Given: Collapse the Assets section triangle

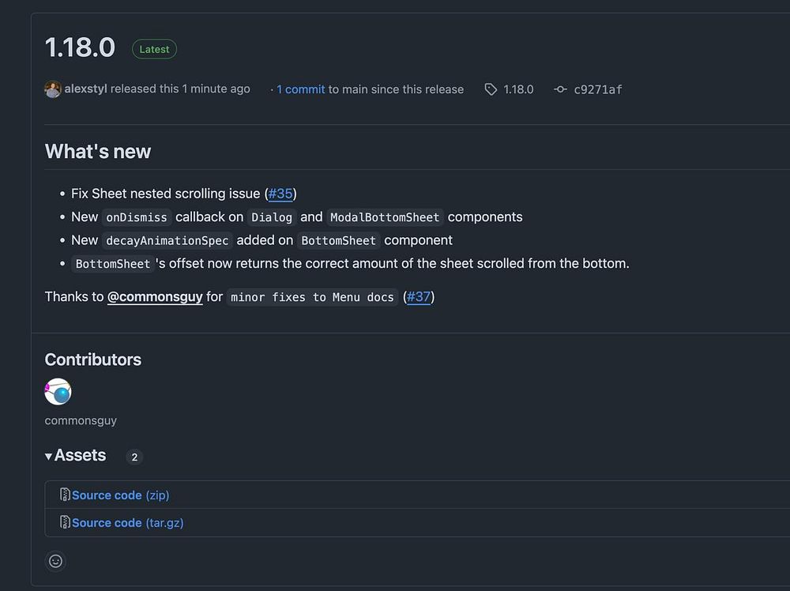Looking at the screenshot, I should pos(49,456).
